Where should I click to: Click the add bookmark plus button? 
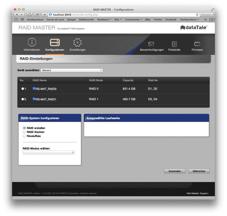45,15
